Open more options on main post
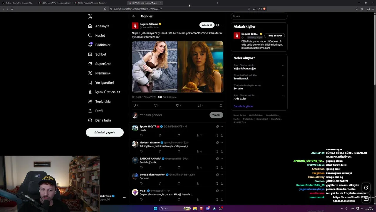This screenshot has width=376, height=212. [222, 25]
